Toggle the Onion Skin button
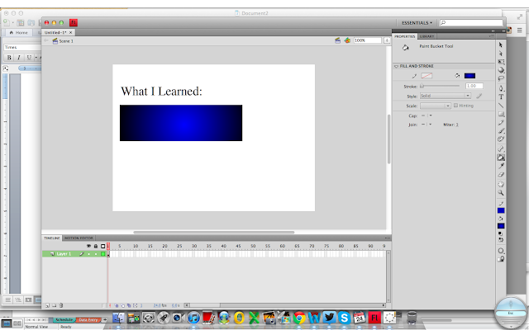The width and height of the screenshot is (529, 330). [x=117, y=305]
